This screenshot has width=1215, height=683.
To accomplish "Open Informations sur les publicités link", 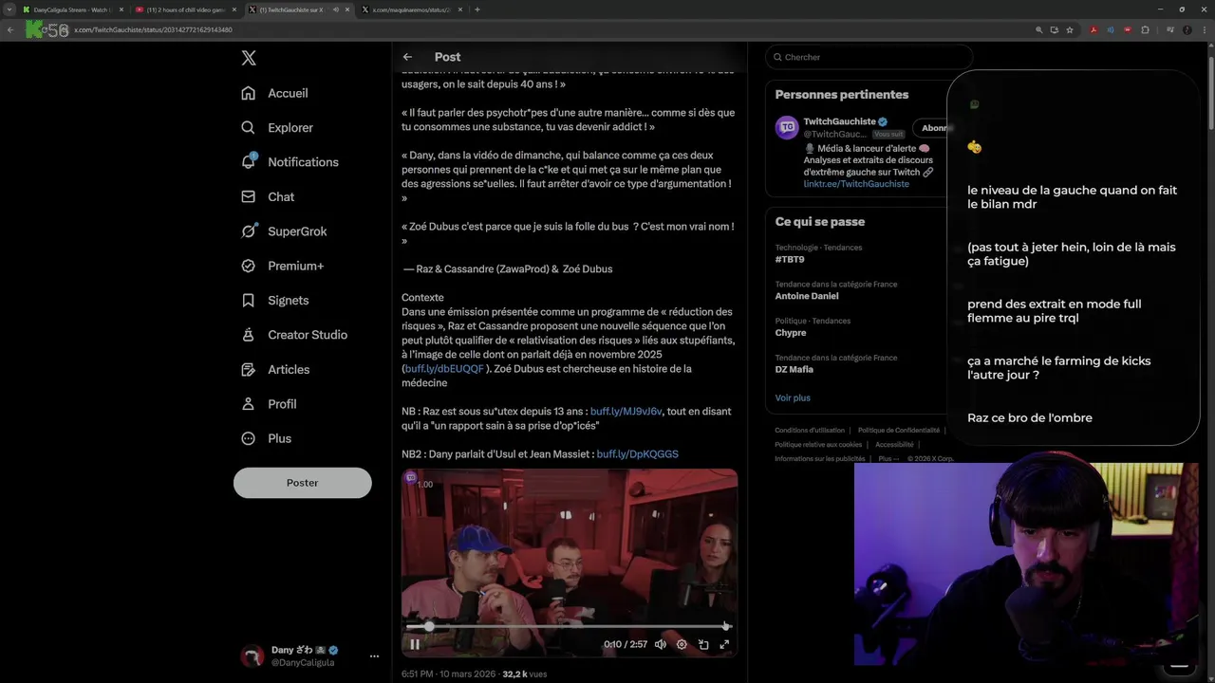I will 818,458.
